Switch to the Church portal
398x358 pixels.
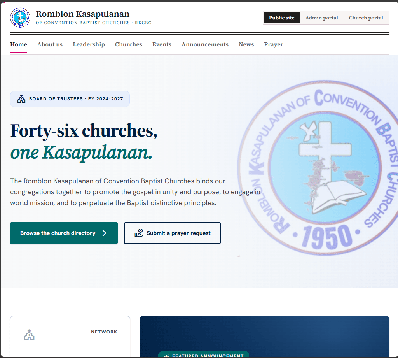pyautogui.click(x=366, y=18)
